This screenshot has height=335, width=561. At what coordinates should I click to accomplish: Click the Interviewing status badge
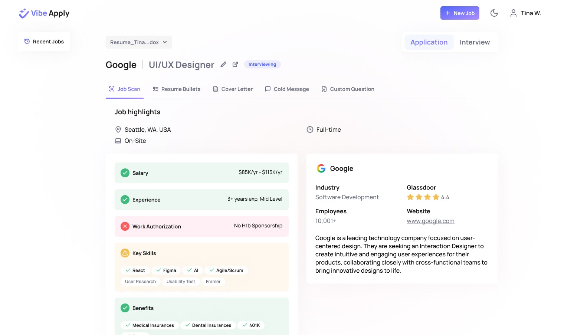point(262,65)
